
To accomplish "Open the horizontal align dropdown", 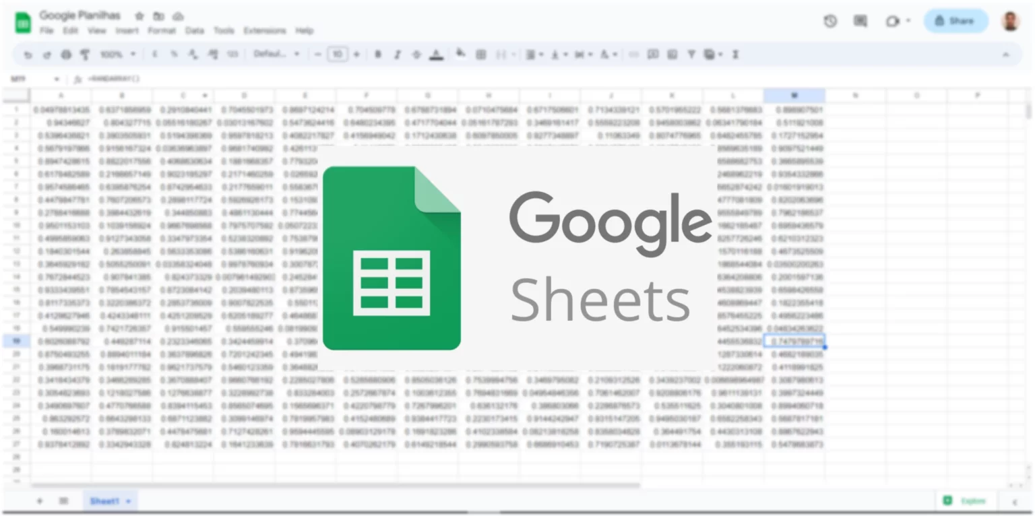I will pos(534,55).
